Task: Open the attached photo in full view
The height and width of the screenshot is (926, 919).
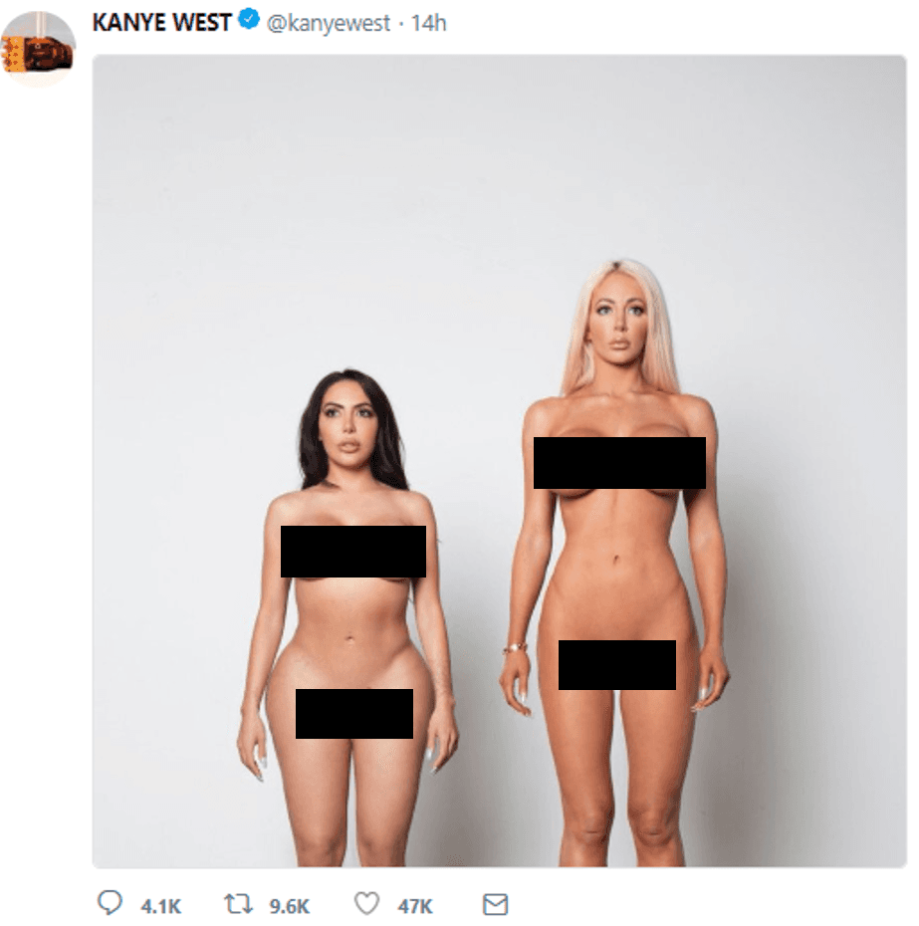Action: (499, 461)
